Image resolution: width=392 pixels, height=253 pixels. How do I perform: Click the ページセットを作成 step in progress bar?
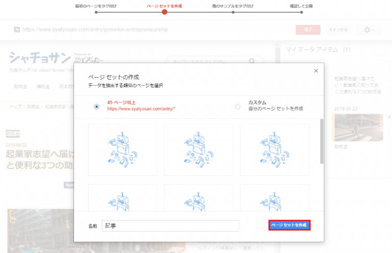(164, 11)
